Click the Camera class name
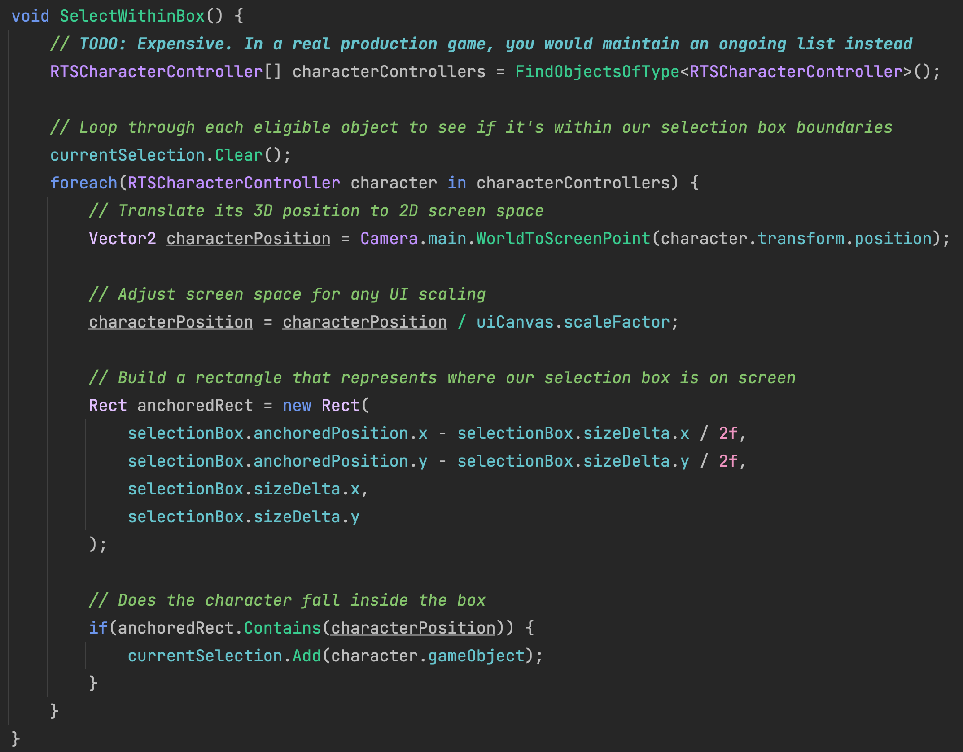Screen dimensions: 963x752 389,239
